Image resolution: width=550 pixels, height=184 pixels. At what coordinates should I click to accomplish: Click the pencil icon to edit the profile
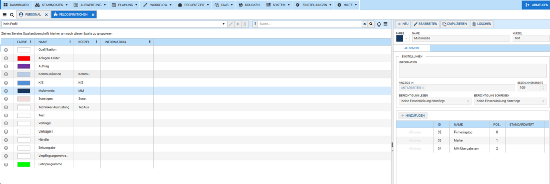[231, 24]
